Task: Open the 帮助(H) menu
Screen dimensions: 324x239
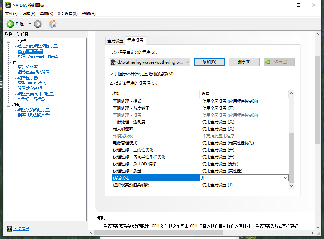Action: [89, 13]
